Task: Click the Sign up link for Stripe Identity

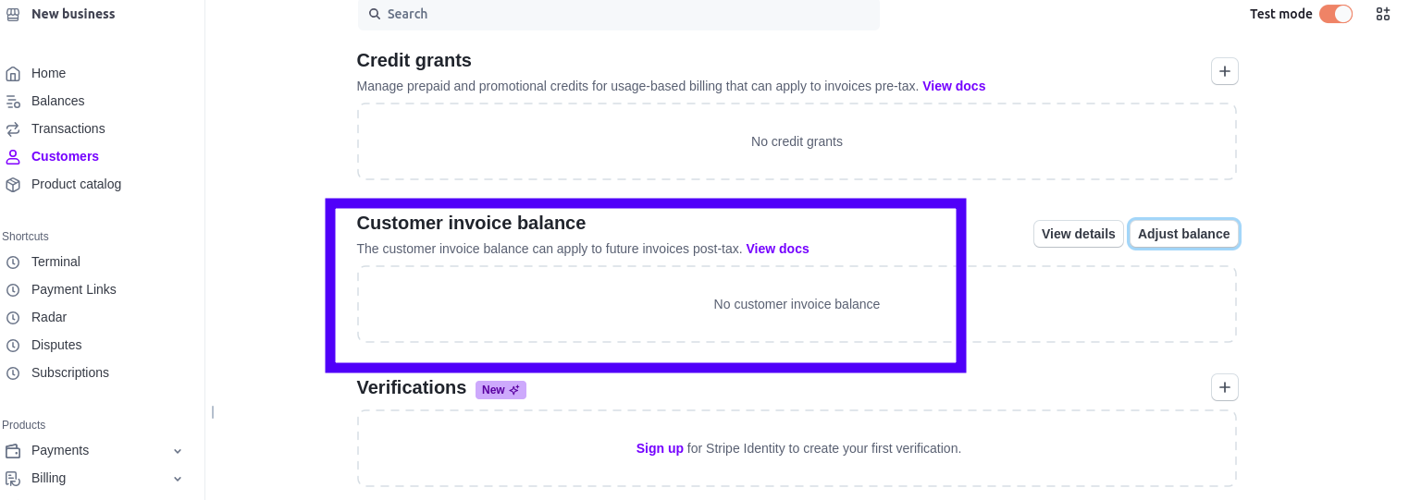Action: point(660,448)
